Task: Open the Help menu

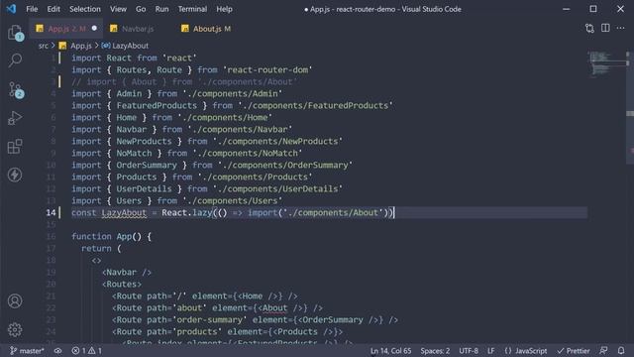Action: pos(224,9)
